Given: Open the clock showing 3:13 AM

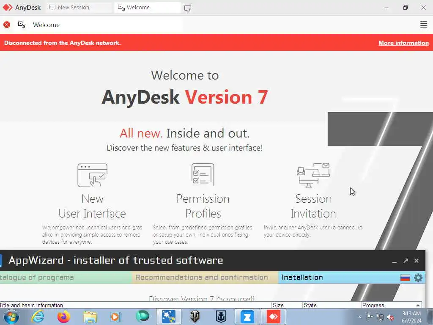Looking at the screenshot, I should point(411,317).
